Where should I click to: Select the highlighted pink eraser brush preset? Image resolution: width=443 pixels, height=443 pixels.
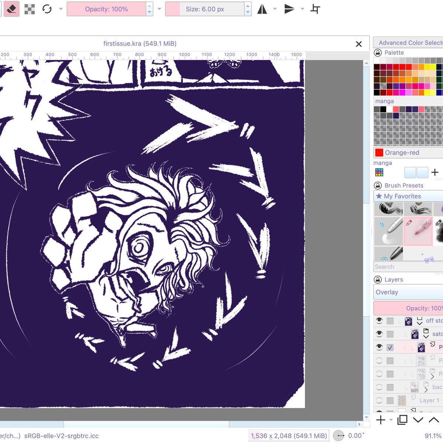coord(418,231)
